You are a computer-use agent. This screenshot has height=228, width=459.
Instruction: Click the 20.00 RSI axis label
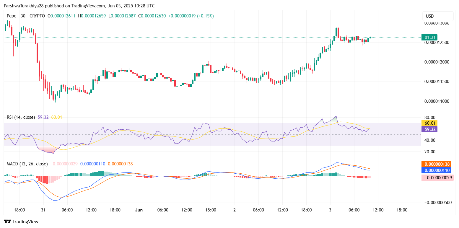(x=430, y=152)
